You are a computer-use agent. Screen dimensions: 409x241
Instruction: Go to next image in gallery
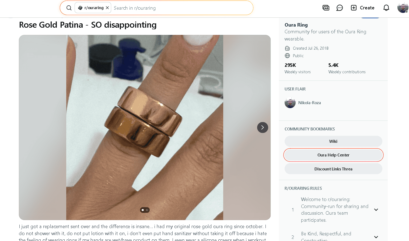click(x=263, y=127)
